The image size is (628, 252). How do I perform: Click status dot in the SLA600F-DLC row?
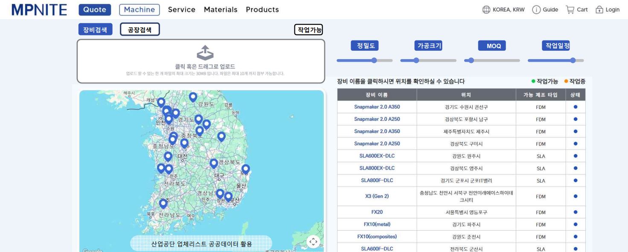coord(576,249)
